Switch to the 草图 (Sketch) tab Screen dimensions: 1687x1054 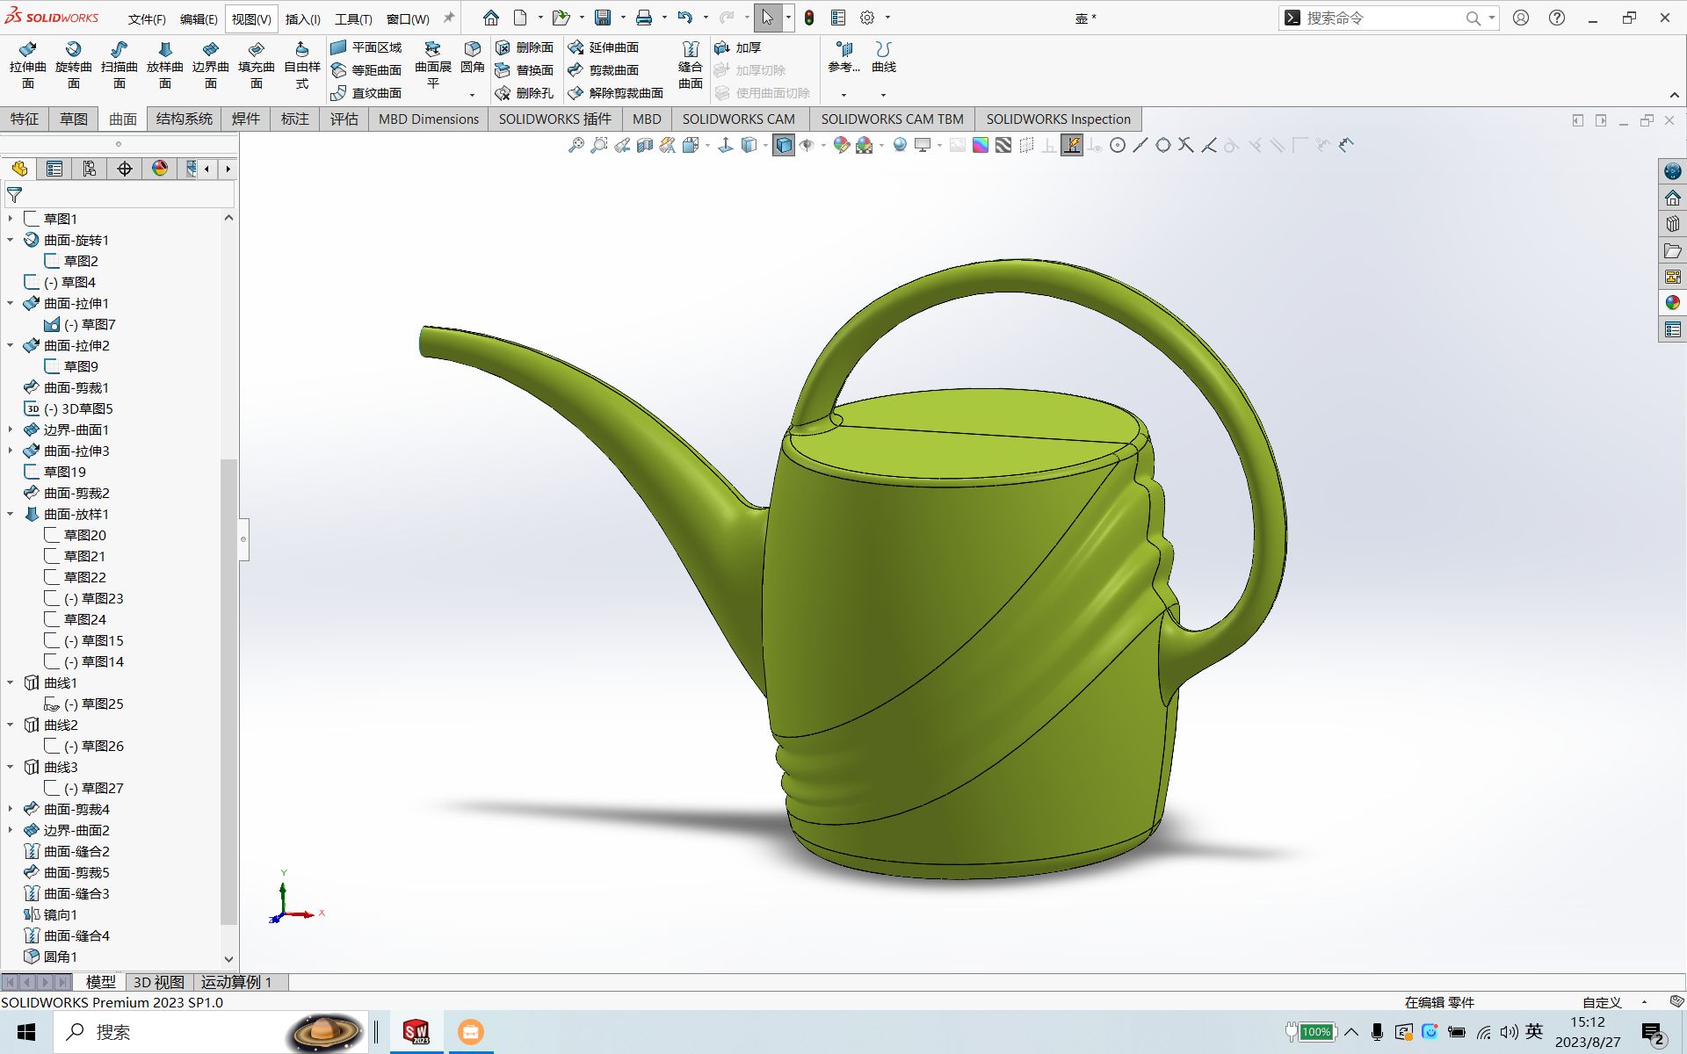click(74, 119)
